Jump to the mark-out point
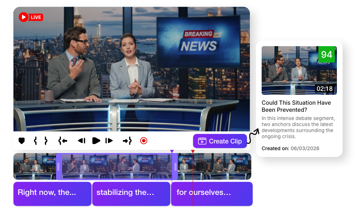The height and width of the screenshot is (213, 355). click(x=127, y=141)
